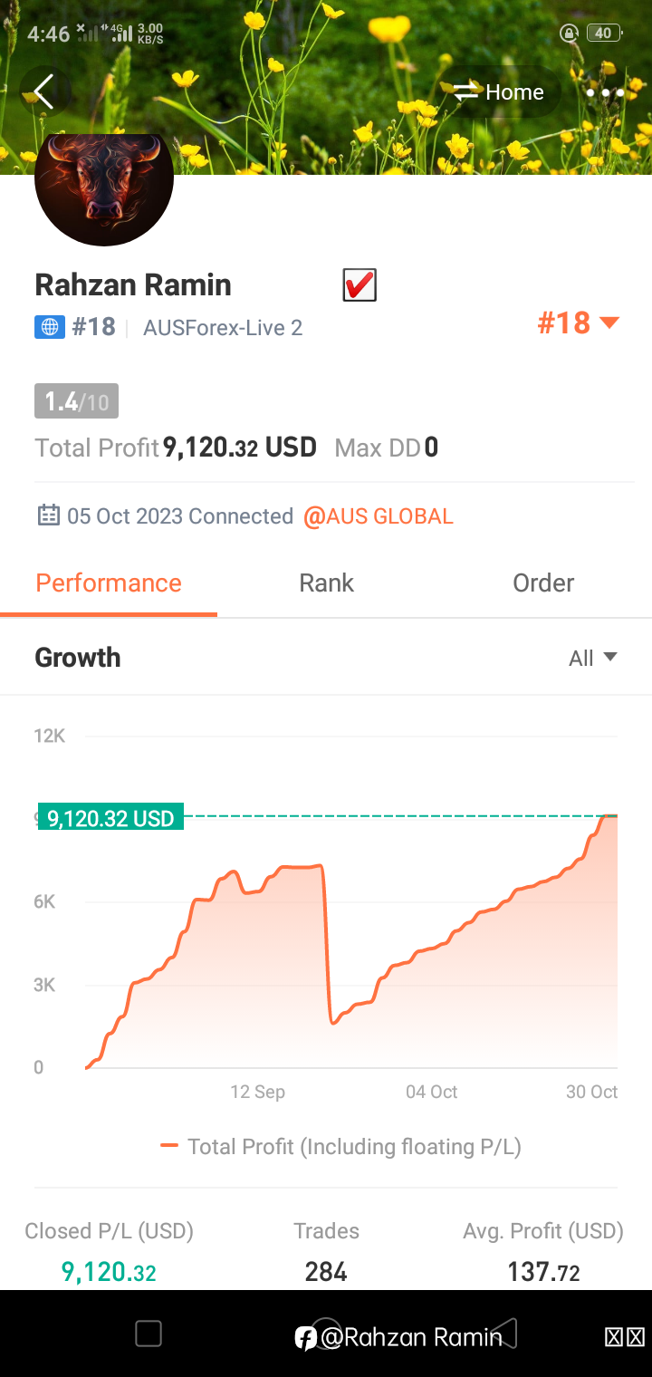Screen dimensions: 652x1377
Task: Open the three-dot more options menu
Action: 605,92
